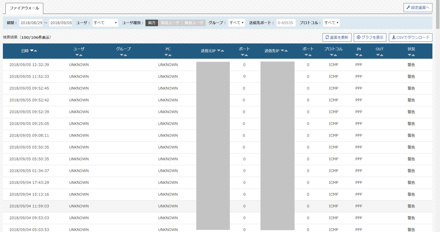Click the timestamp 2018/09/04 15:13:16

(29, 194)
